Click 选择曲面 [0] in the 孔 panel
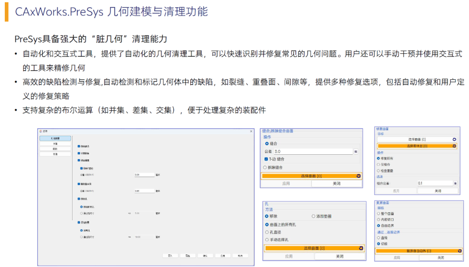The height and width of the screenshot is (267, 469). coord(314,248)
